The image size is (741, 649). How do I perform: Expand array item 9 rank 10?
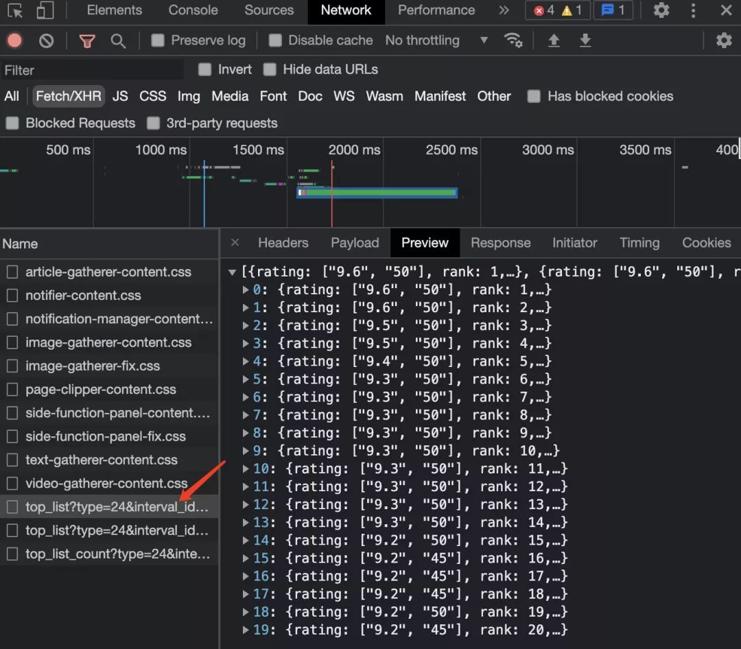(246, 451)
